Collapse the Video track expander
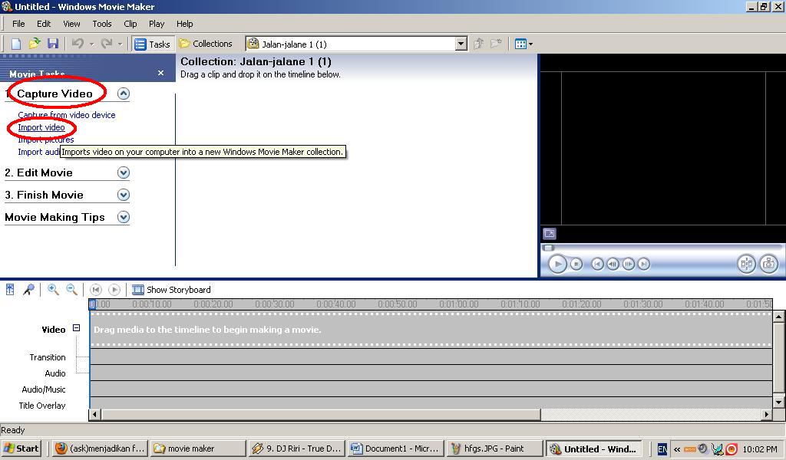The width and height of the screenshot is (786, 460). (76, 328)
